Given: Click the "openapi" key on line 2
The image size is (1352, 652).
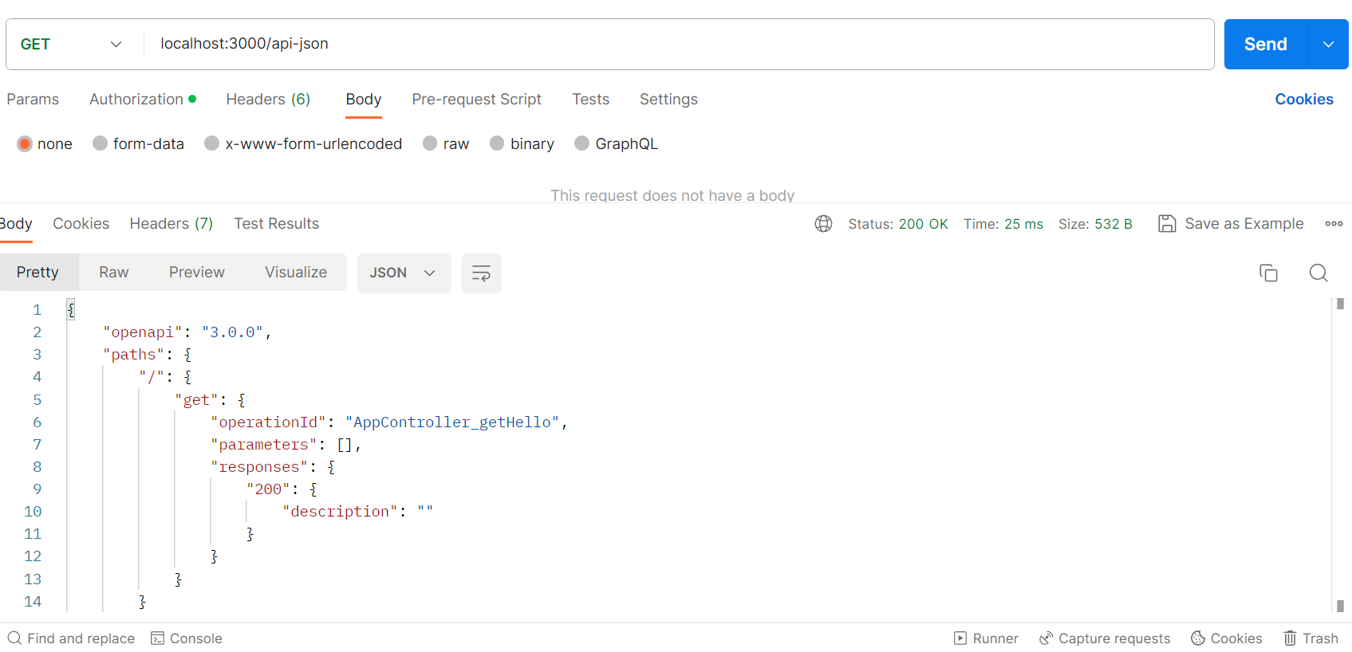Looking at the screenshot, I should pyautogui.click(x=143, y=332).
